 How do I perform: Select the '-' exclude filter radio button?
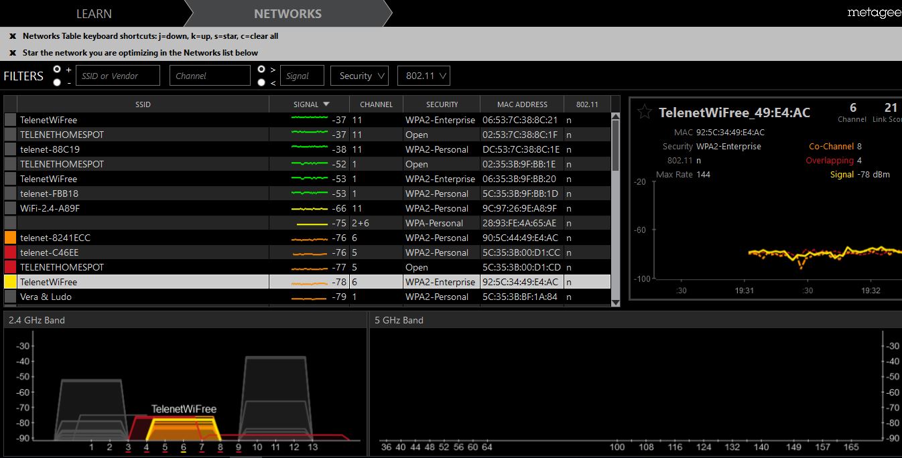tap(57, 82)
